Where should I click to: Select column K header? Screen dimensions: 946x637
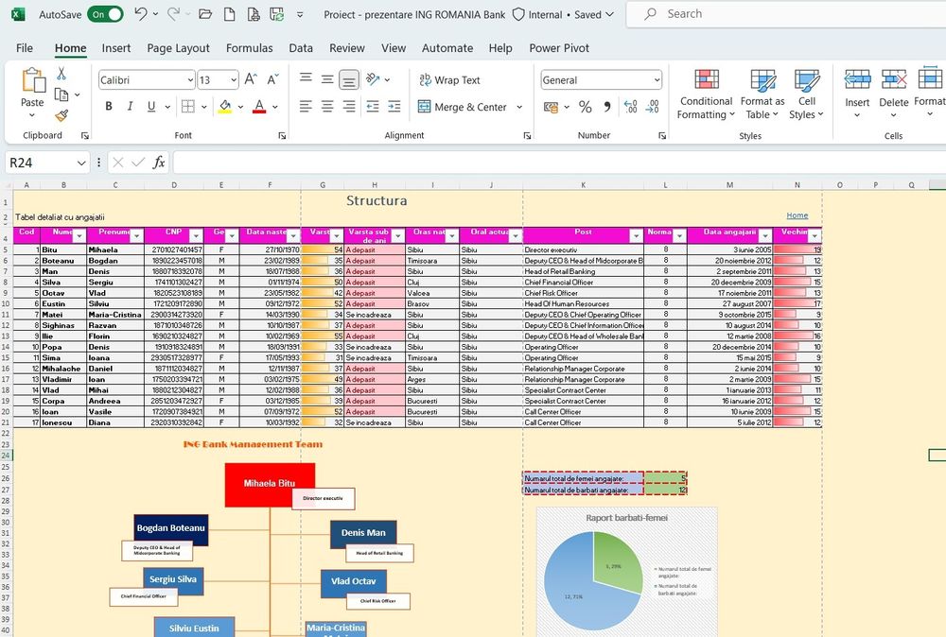click(x=584, y=185)
